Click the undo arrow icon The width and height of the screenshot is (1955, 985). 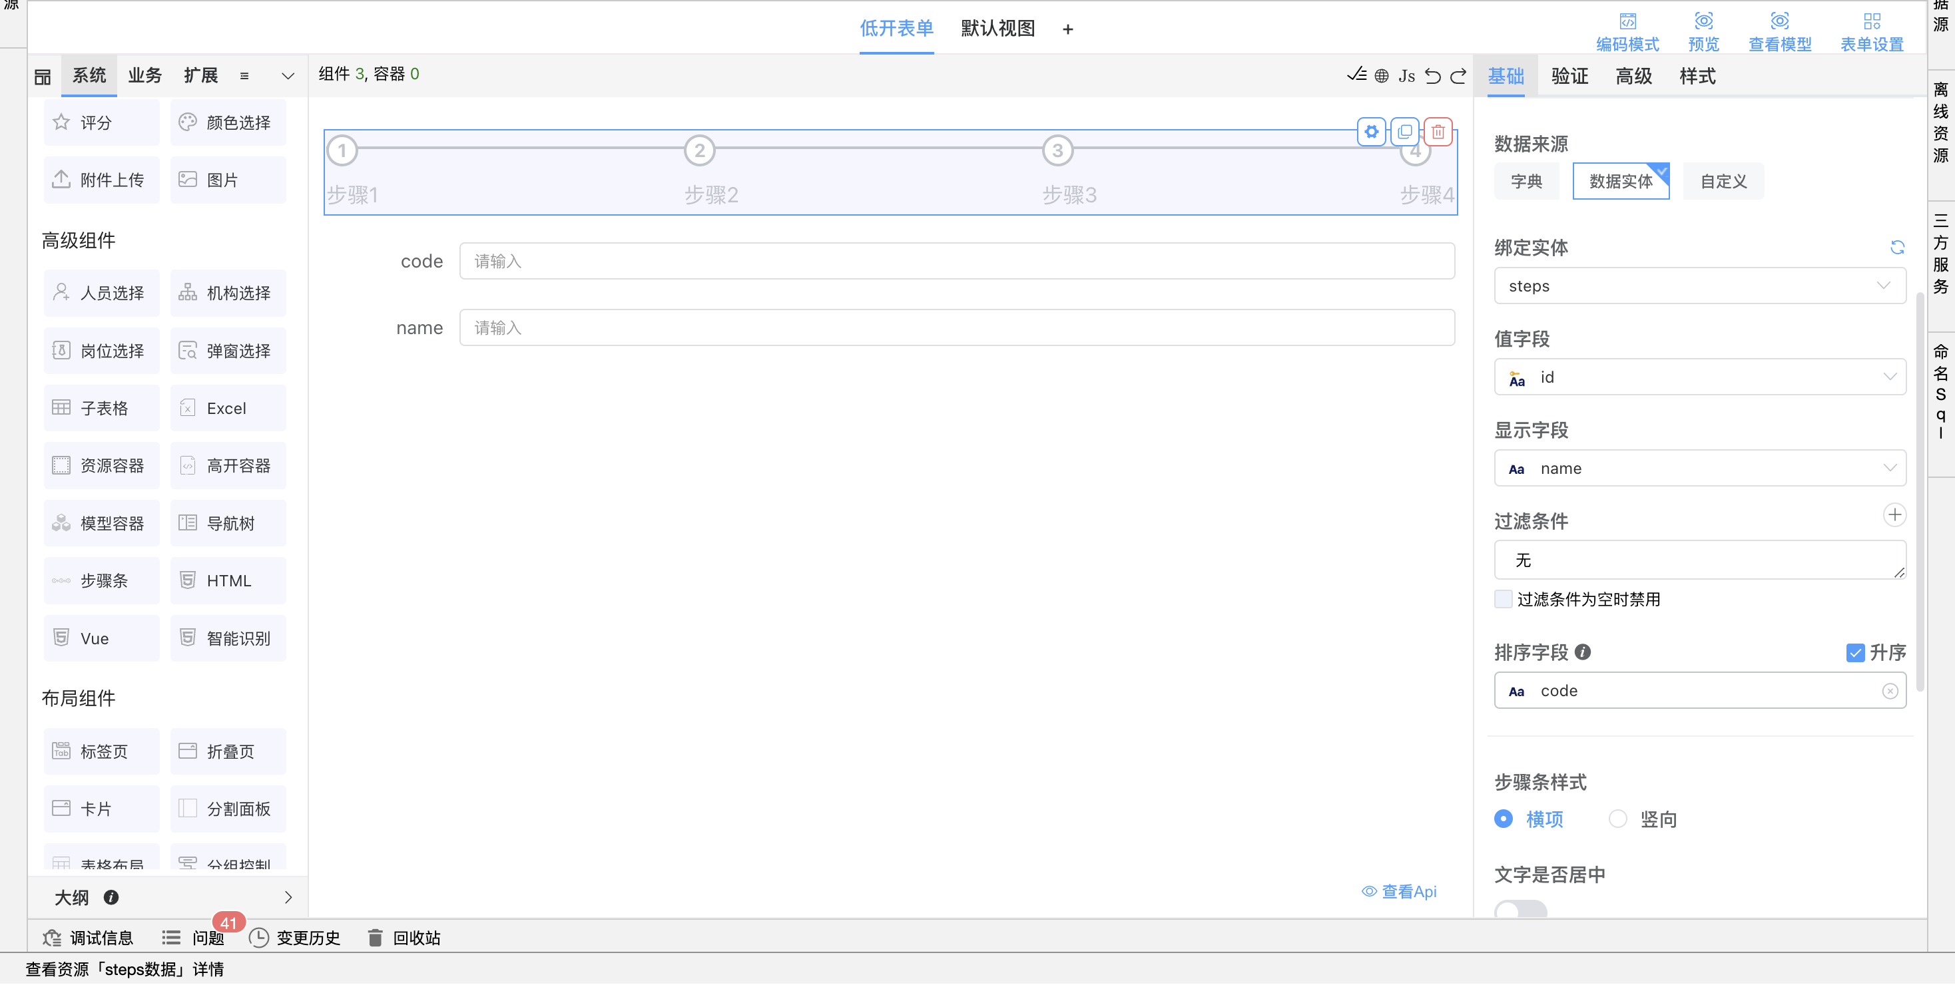click(x=1432, y=76)
